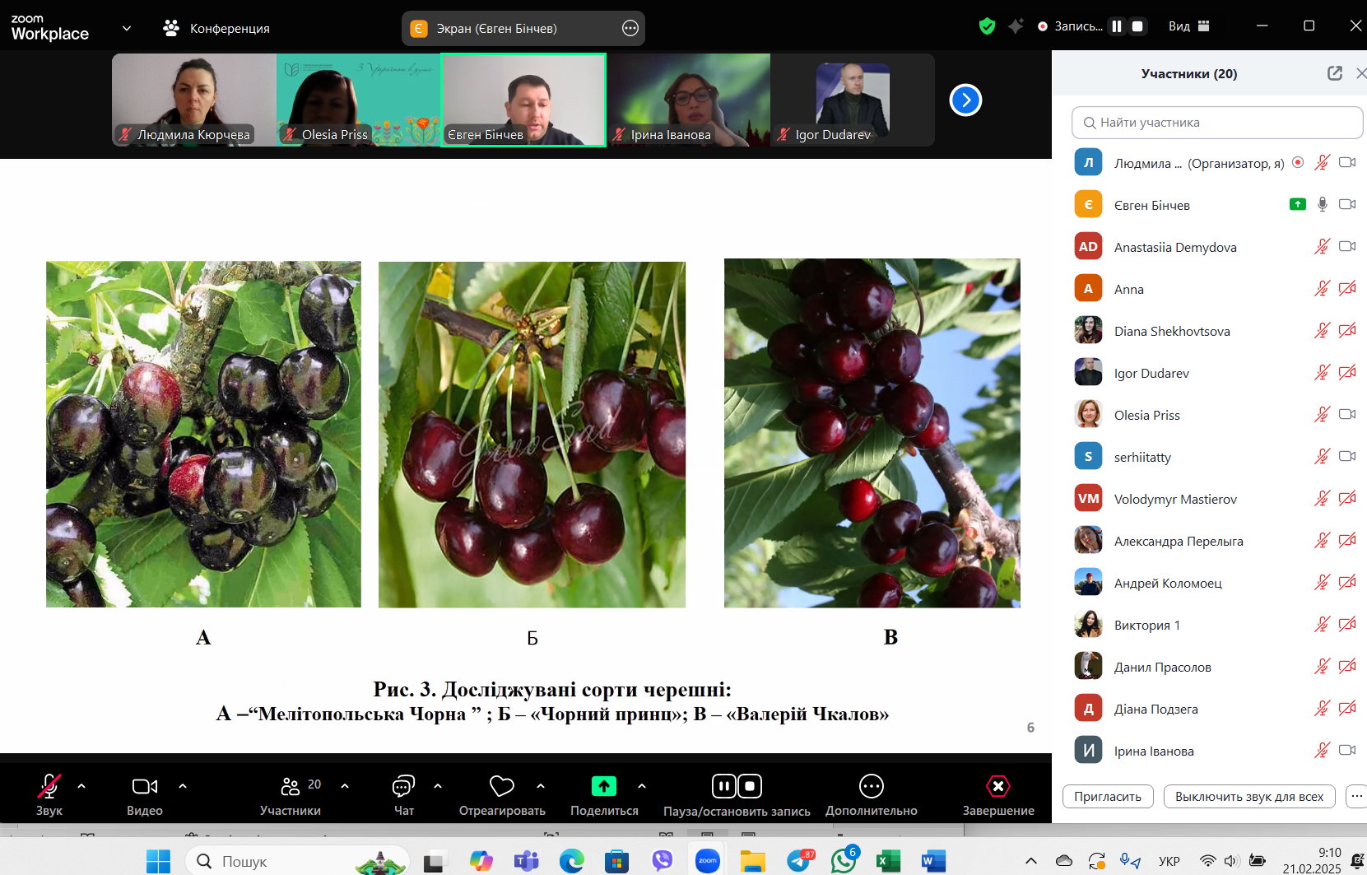Open the Conference tab
This screenshot has height=875, width=1367.
point(217,28)
